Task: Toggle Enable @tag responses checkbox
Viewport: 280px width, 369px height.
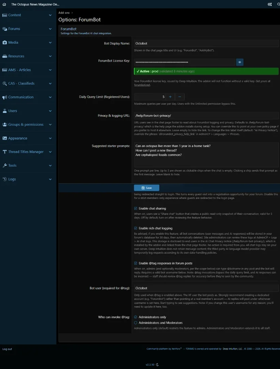Action: (136, 263)
